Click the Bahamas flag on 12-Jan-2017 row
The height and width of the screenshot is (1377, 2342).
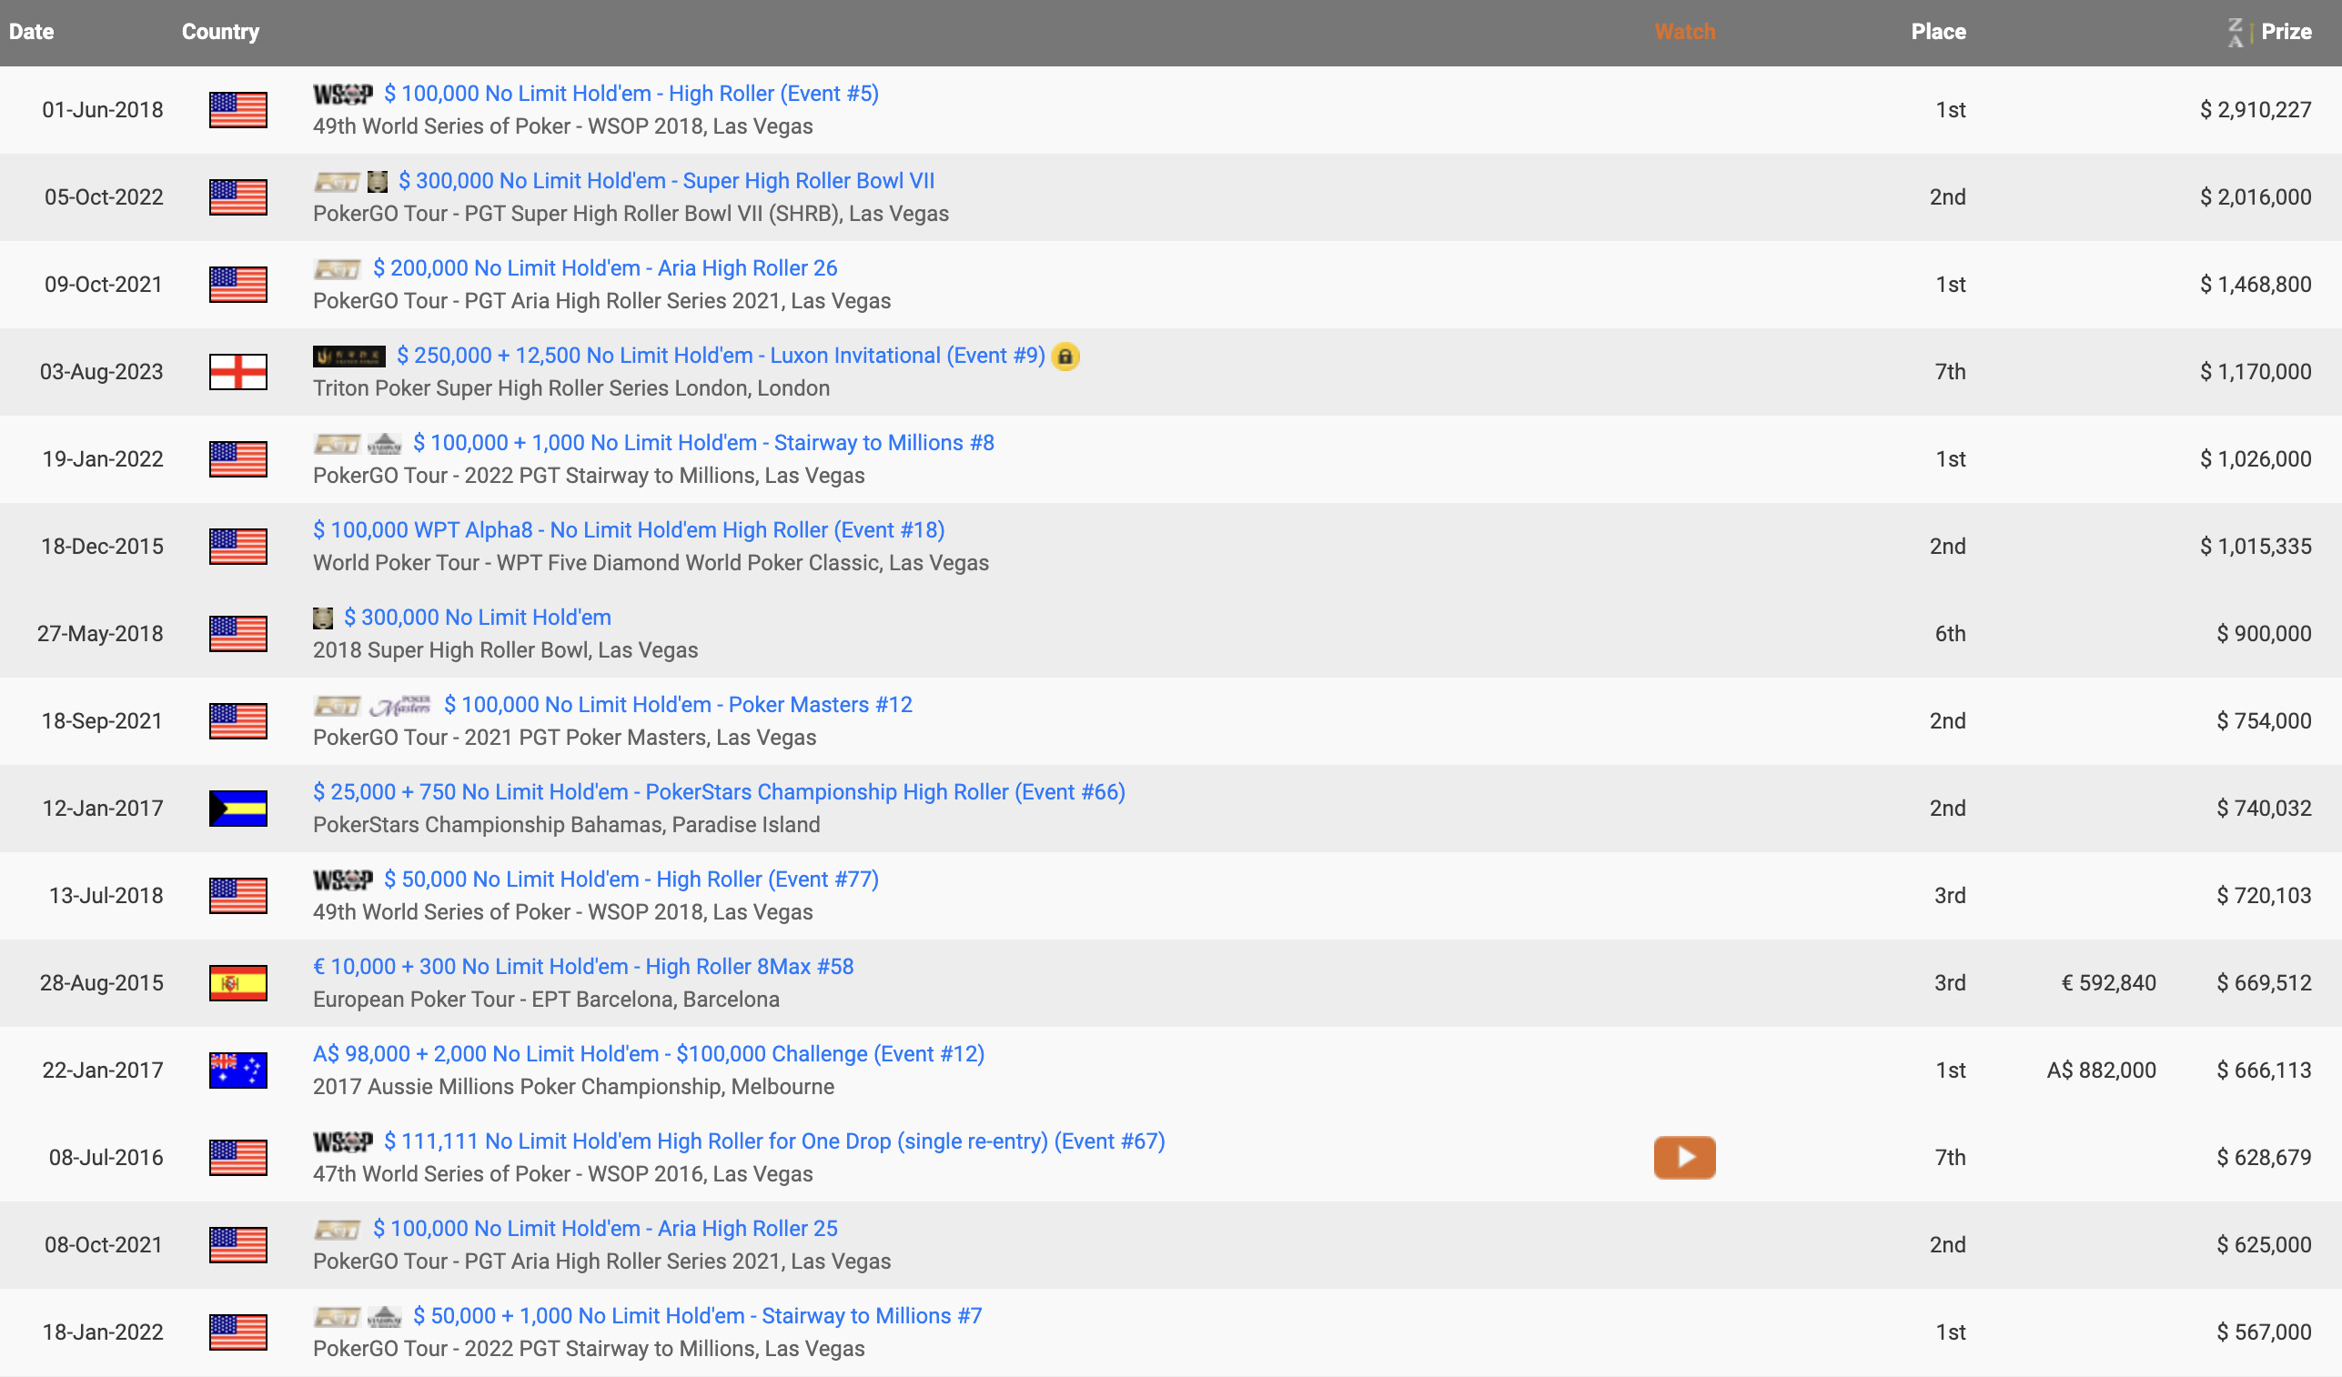(237, 809)
